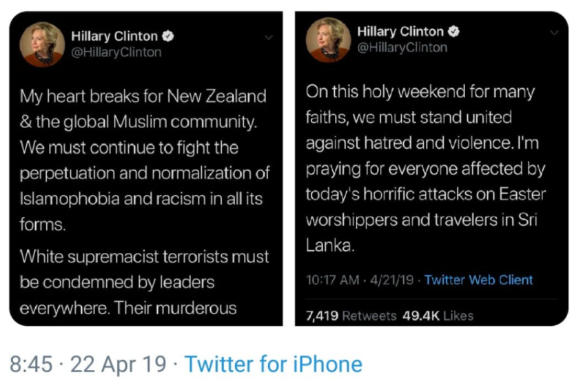
Task: Click the 'My heart breaks for New Zealand' paragraph
Action: point(145,161)
